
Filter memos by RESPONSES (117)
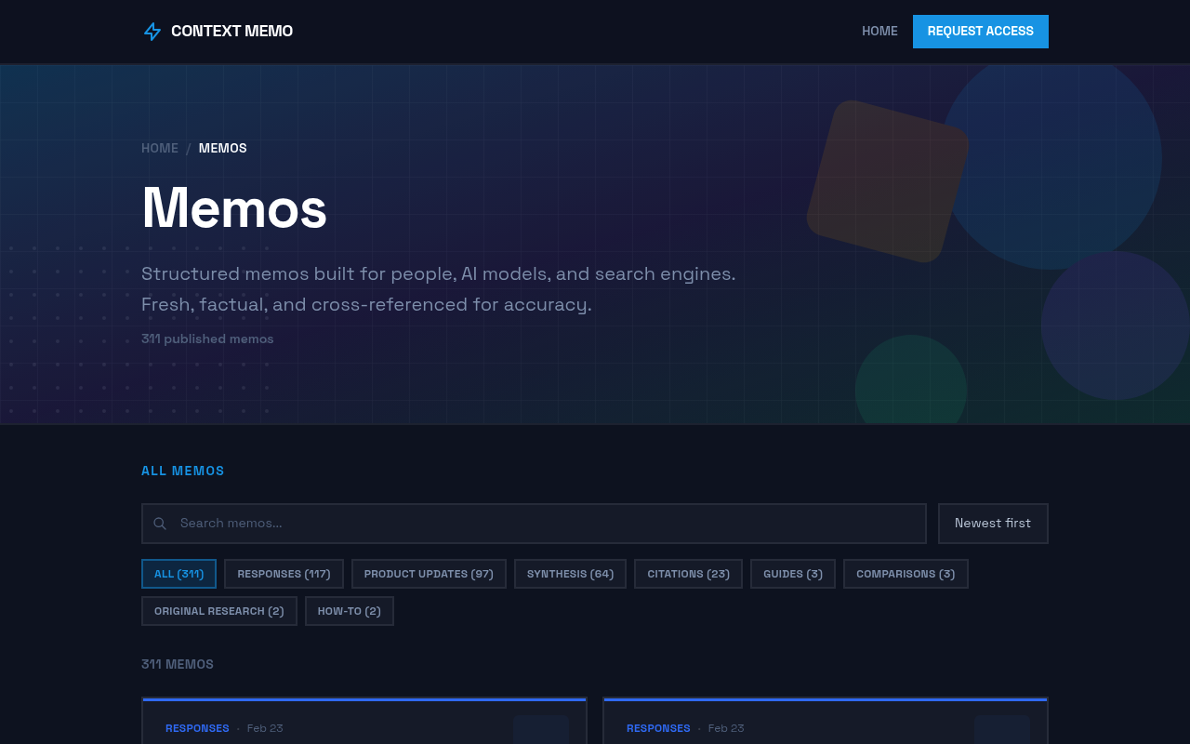point(284,573)
